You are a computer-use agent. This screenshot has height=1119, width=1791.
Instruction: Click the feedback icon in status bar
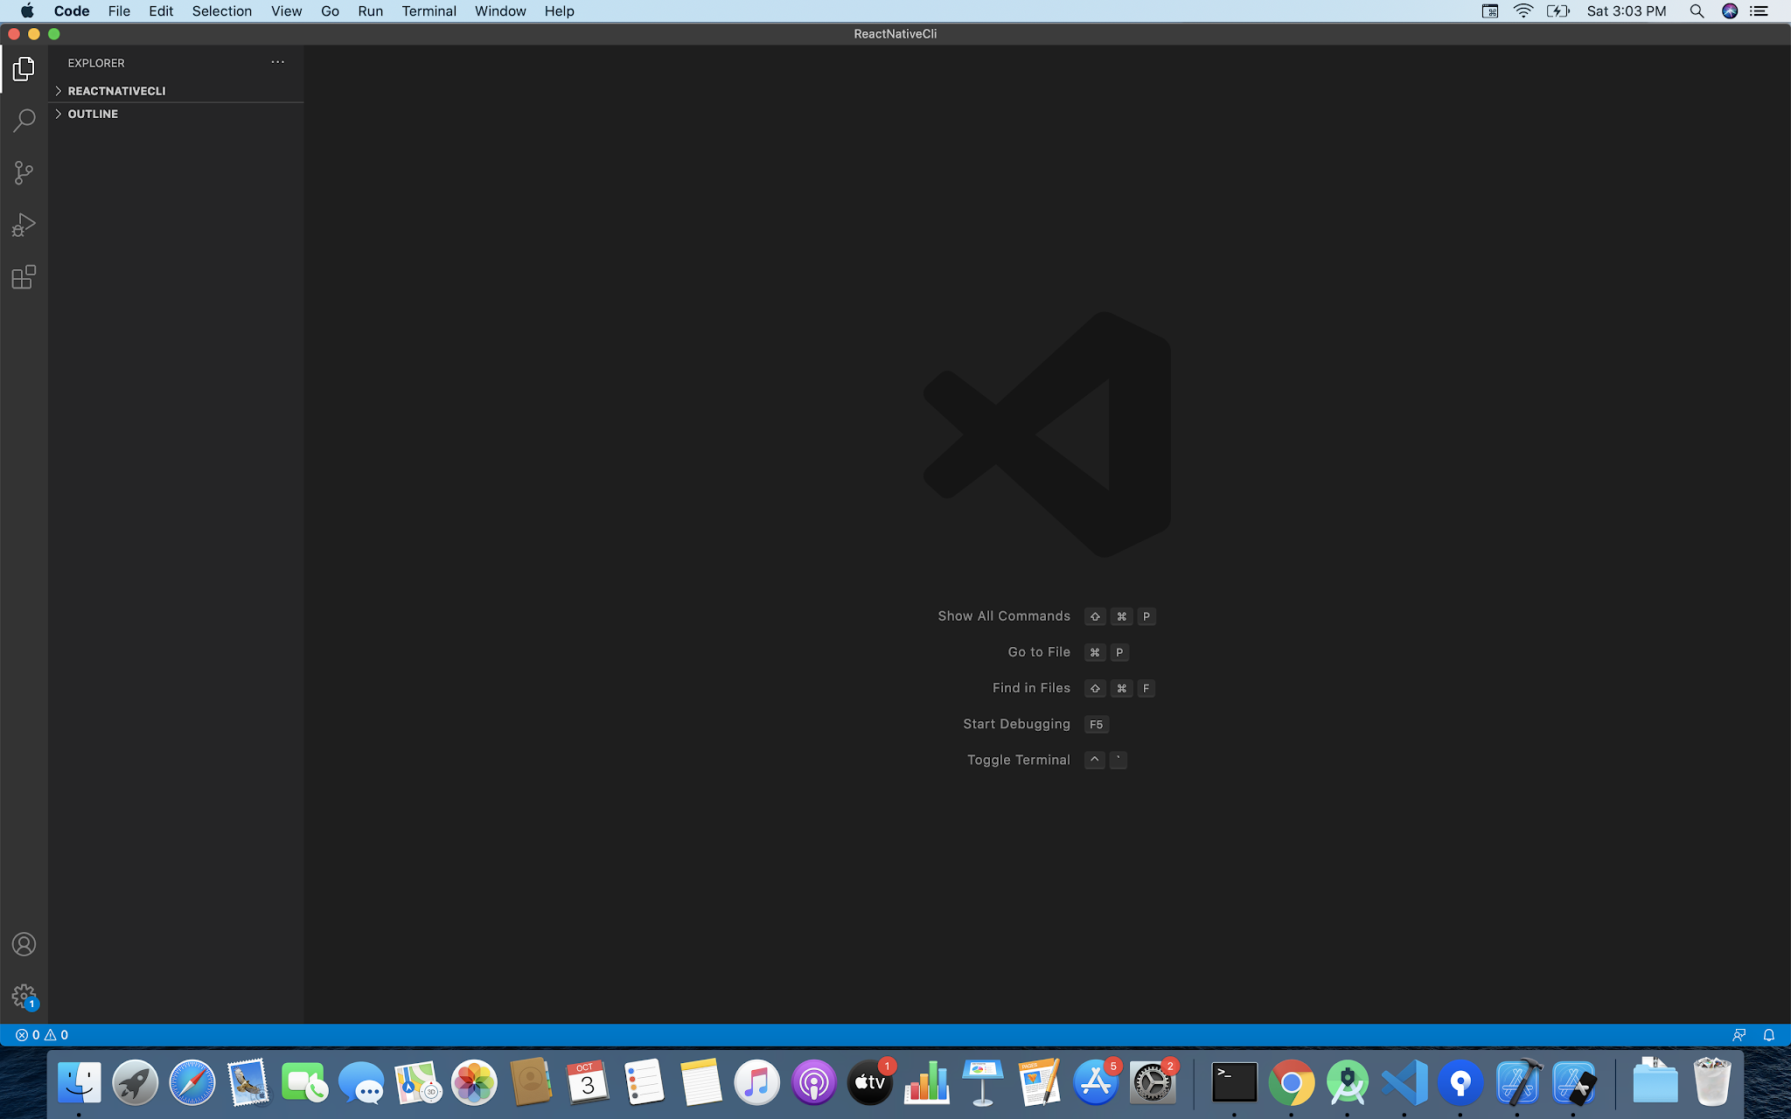1739,1035
